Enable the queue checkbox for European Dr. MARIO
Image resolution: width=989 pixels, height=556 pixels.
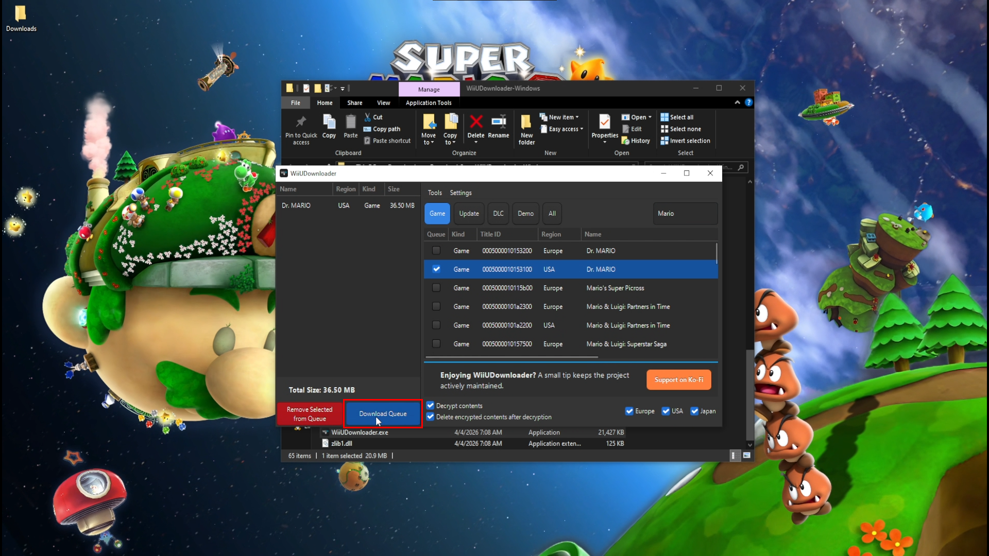tap(436, 251)
